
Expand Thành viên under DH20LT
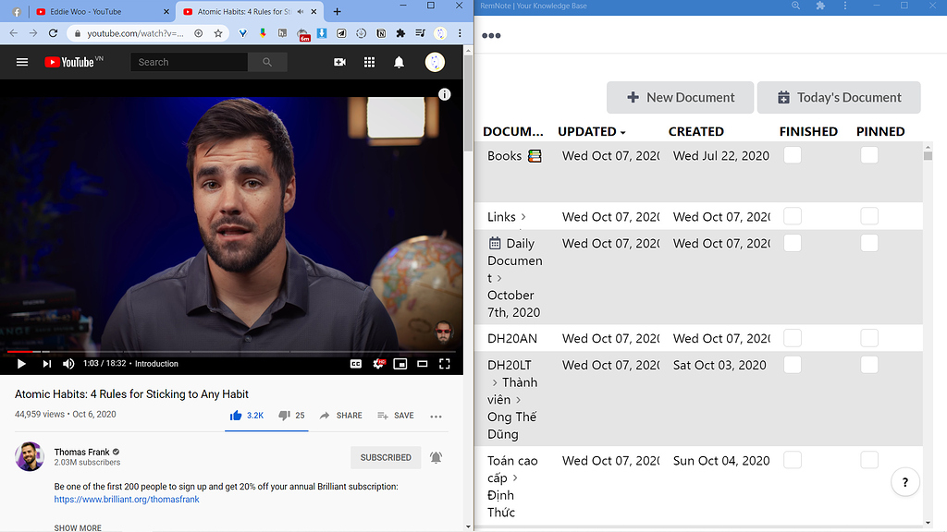(x=496, y=382)
